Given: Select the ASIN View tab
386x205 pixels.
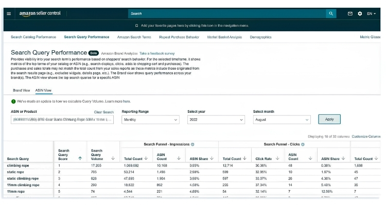Looking at the screenshot, I should tap(43, 90).
